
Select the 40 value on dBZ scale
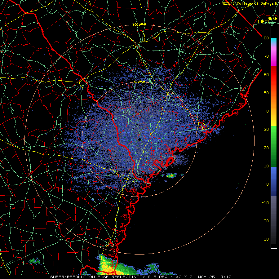pyautogui.click(x=266, y=111)
